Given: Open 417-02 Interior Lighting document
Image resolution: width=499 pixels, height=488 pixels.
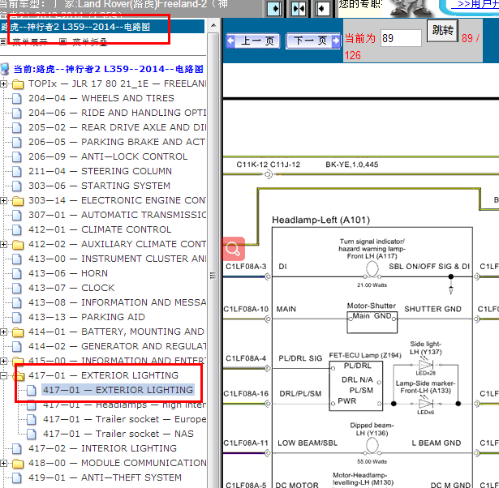Looking at the screenshot, I should coord(102,448).
